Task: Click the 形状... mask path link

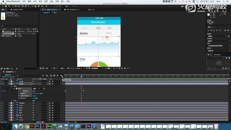Action: pyautogui.click(x=34, y=91)
